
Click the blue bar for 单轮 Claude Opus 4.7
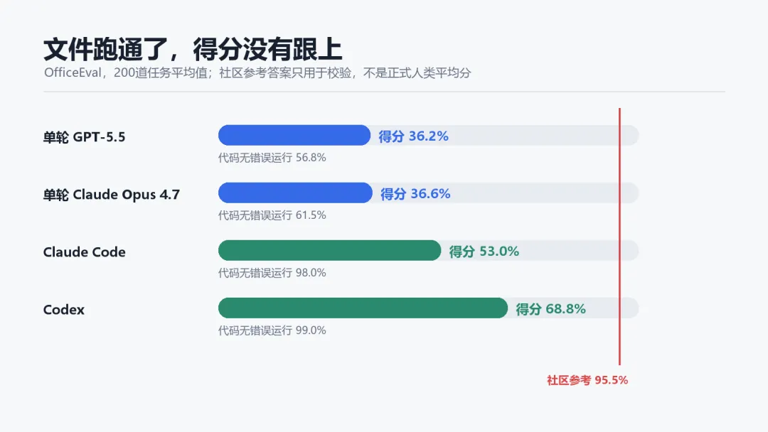(295, 193)
